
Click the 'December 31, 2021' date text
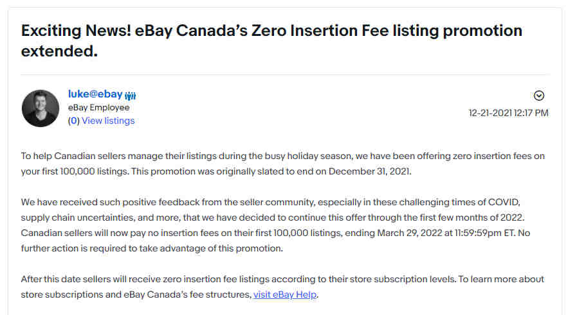[x=369, y=171]
